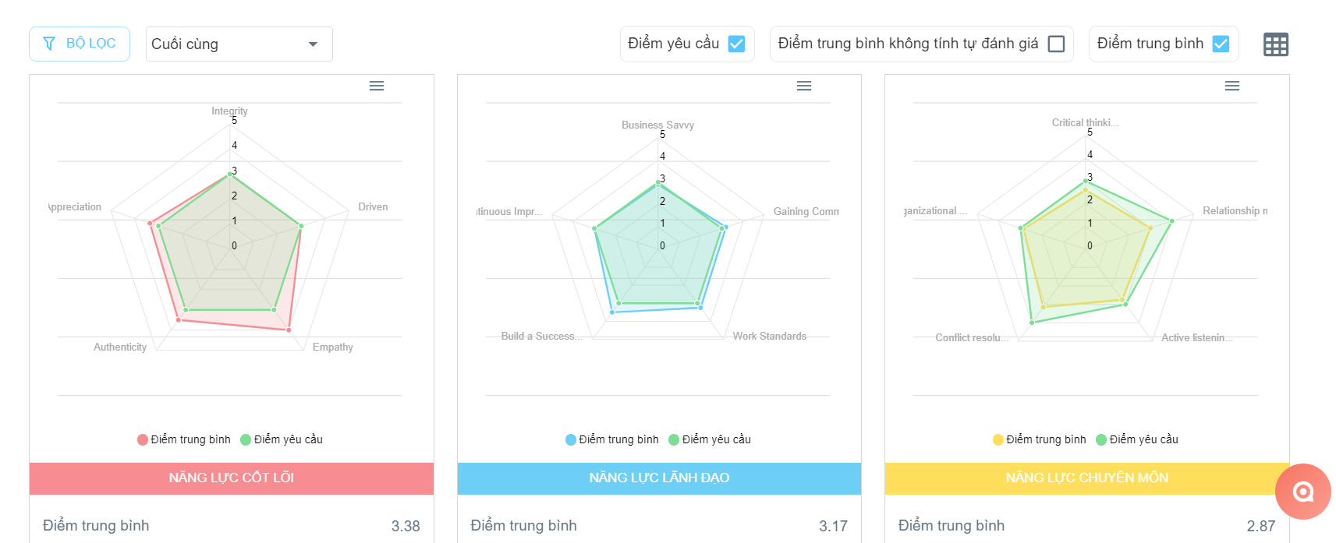The image size is (1336, 543).
Task: Open the leadership chart hamburger menu
Action: 804,86
